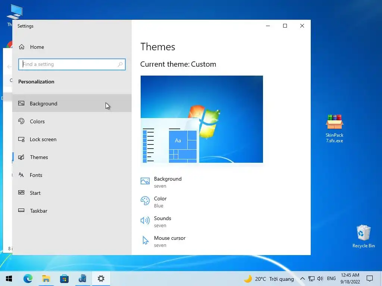The width and height of the screenshot is (382, 286).
Task: Select Lock screen in sidebar
Action: (x=72, y=139)
